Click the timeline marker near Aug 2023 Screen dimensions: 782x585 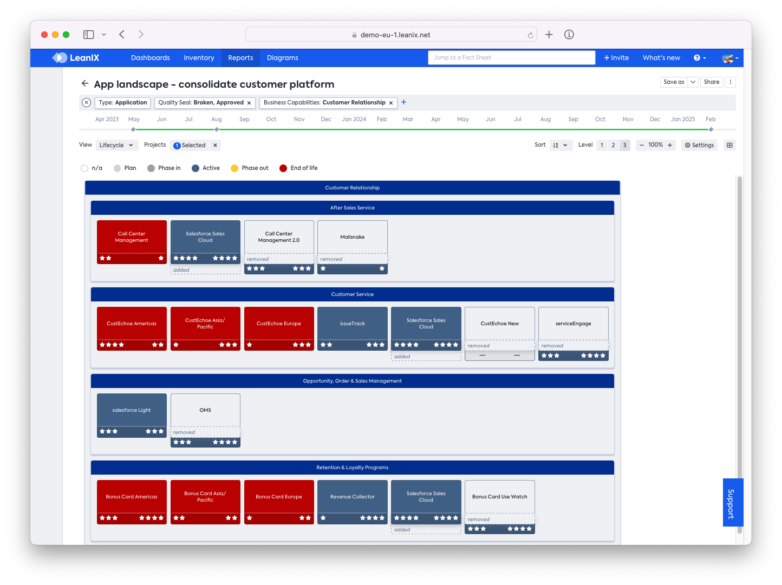(217, 129)
